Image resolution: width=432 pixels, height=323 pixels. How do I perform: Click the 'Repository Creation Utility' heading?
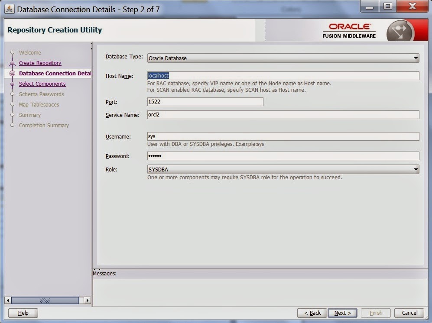pyautogui.click(x=55, y=30)
